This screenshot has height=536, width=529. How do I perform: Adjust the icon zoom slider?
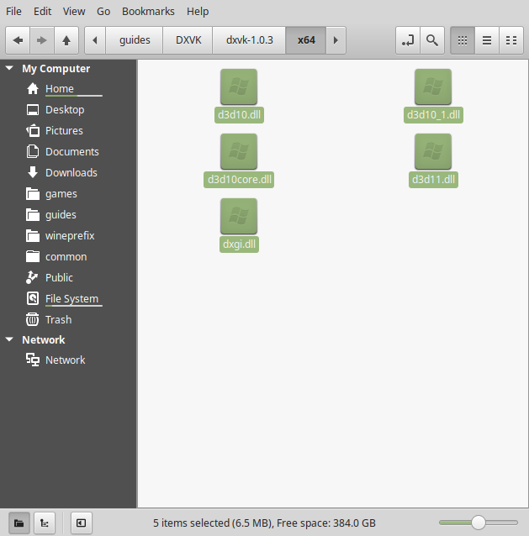click(x=479, y=523)
